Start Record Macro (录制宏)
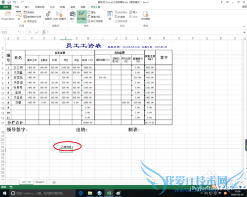The height and width of the screenshot is (197, 247). click(29, 12)
